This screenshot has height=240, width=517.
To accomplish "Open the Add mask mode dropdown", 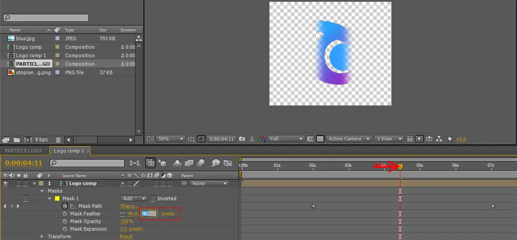I will point(134,198).
